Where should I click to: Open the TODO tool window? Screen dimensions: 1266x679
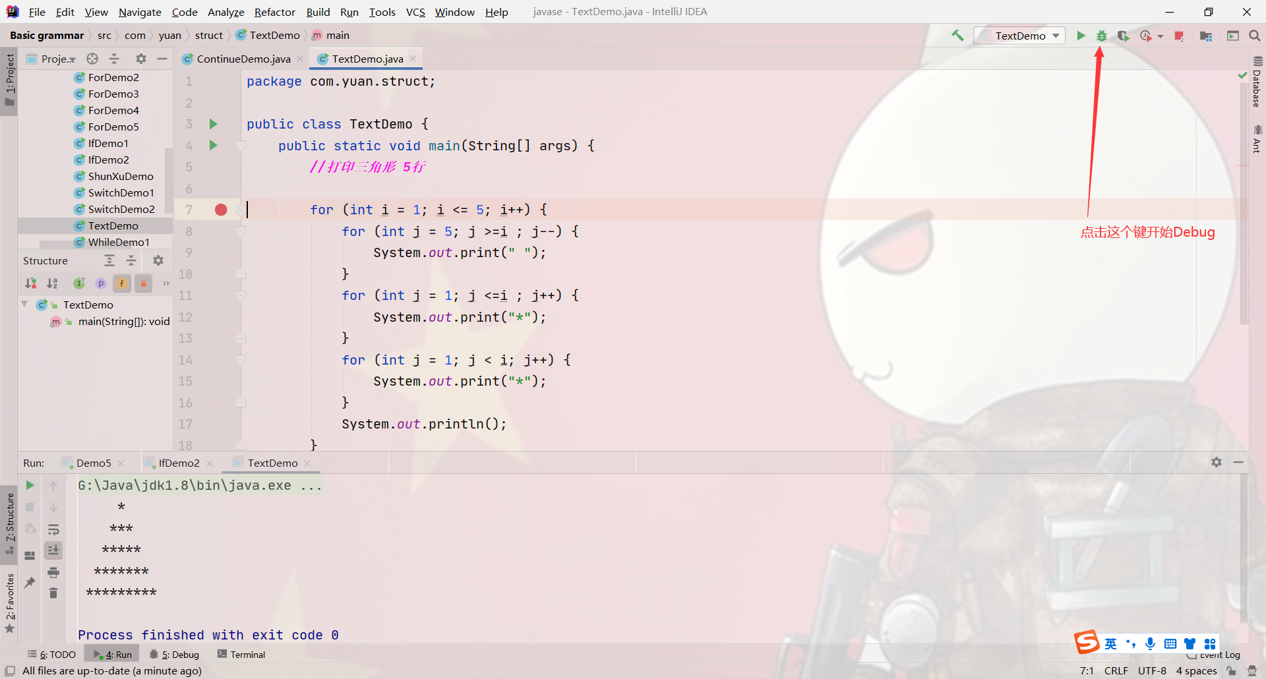click(51, 654)
